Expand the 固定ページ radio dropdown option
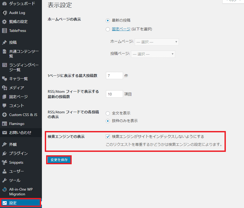The image size is (244, 208). coord(108,29)
